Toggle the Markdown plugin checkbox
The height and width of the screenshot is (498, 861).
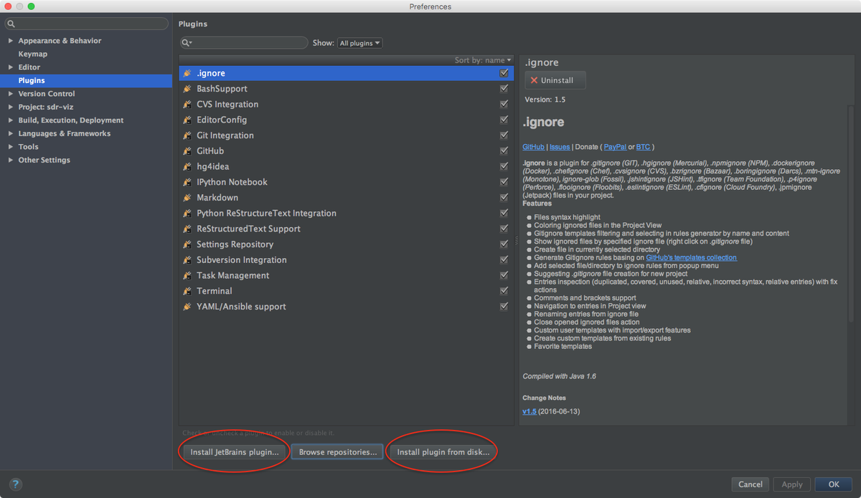(504, 198)
